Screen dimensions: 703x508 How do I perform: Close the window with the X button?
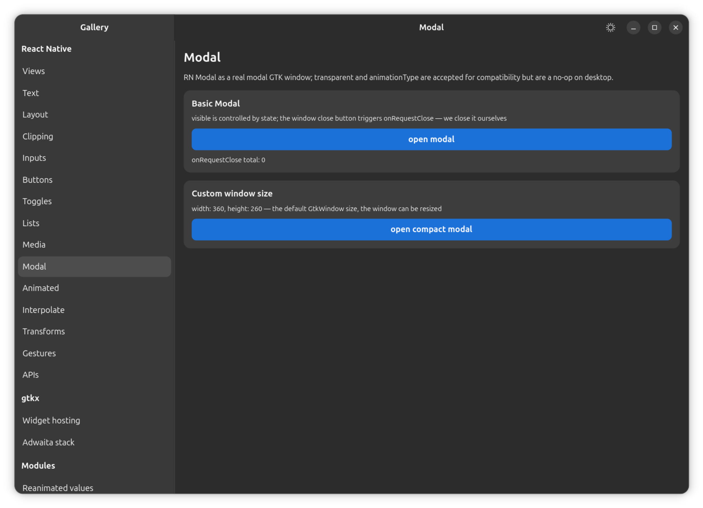coord(675,28)
